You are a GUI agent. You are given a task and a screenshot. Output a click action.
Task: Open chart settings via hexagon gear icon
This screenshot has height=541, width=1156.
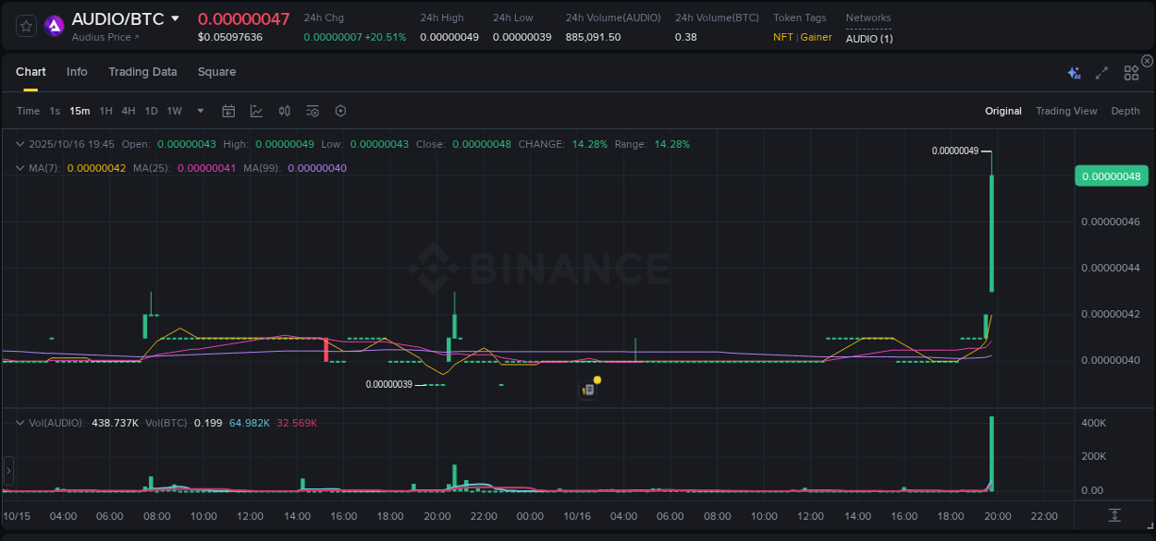pos(340,111)
